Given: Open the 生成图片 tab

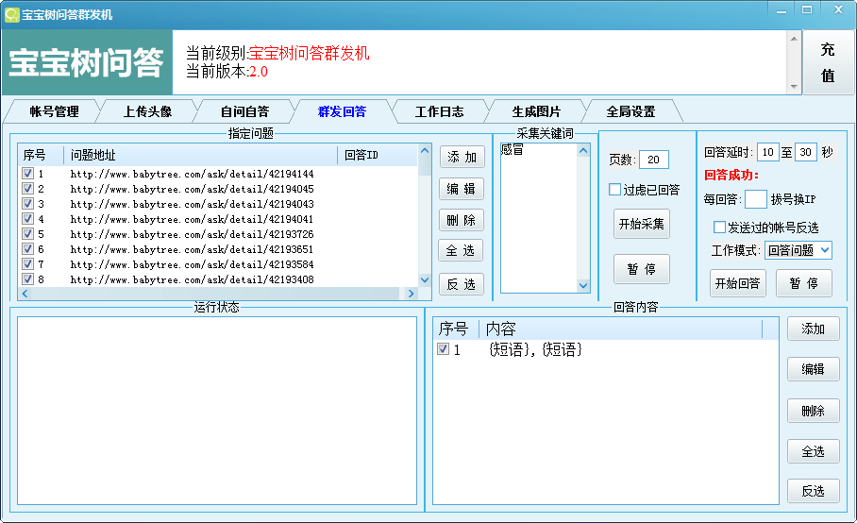Looking at the screenshot, I should pos(536,111).
